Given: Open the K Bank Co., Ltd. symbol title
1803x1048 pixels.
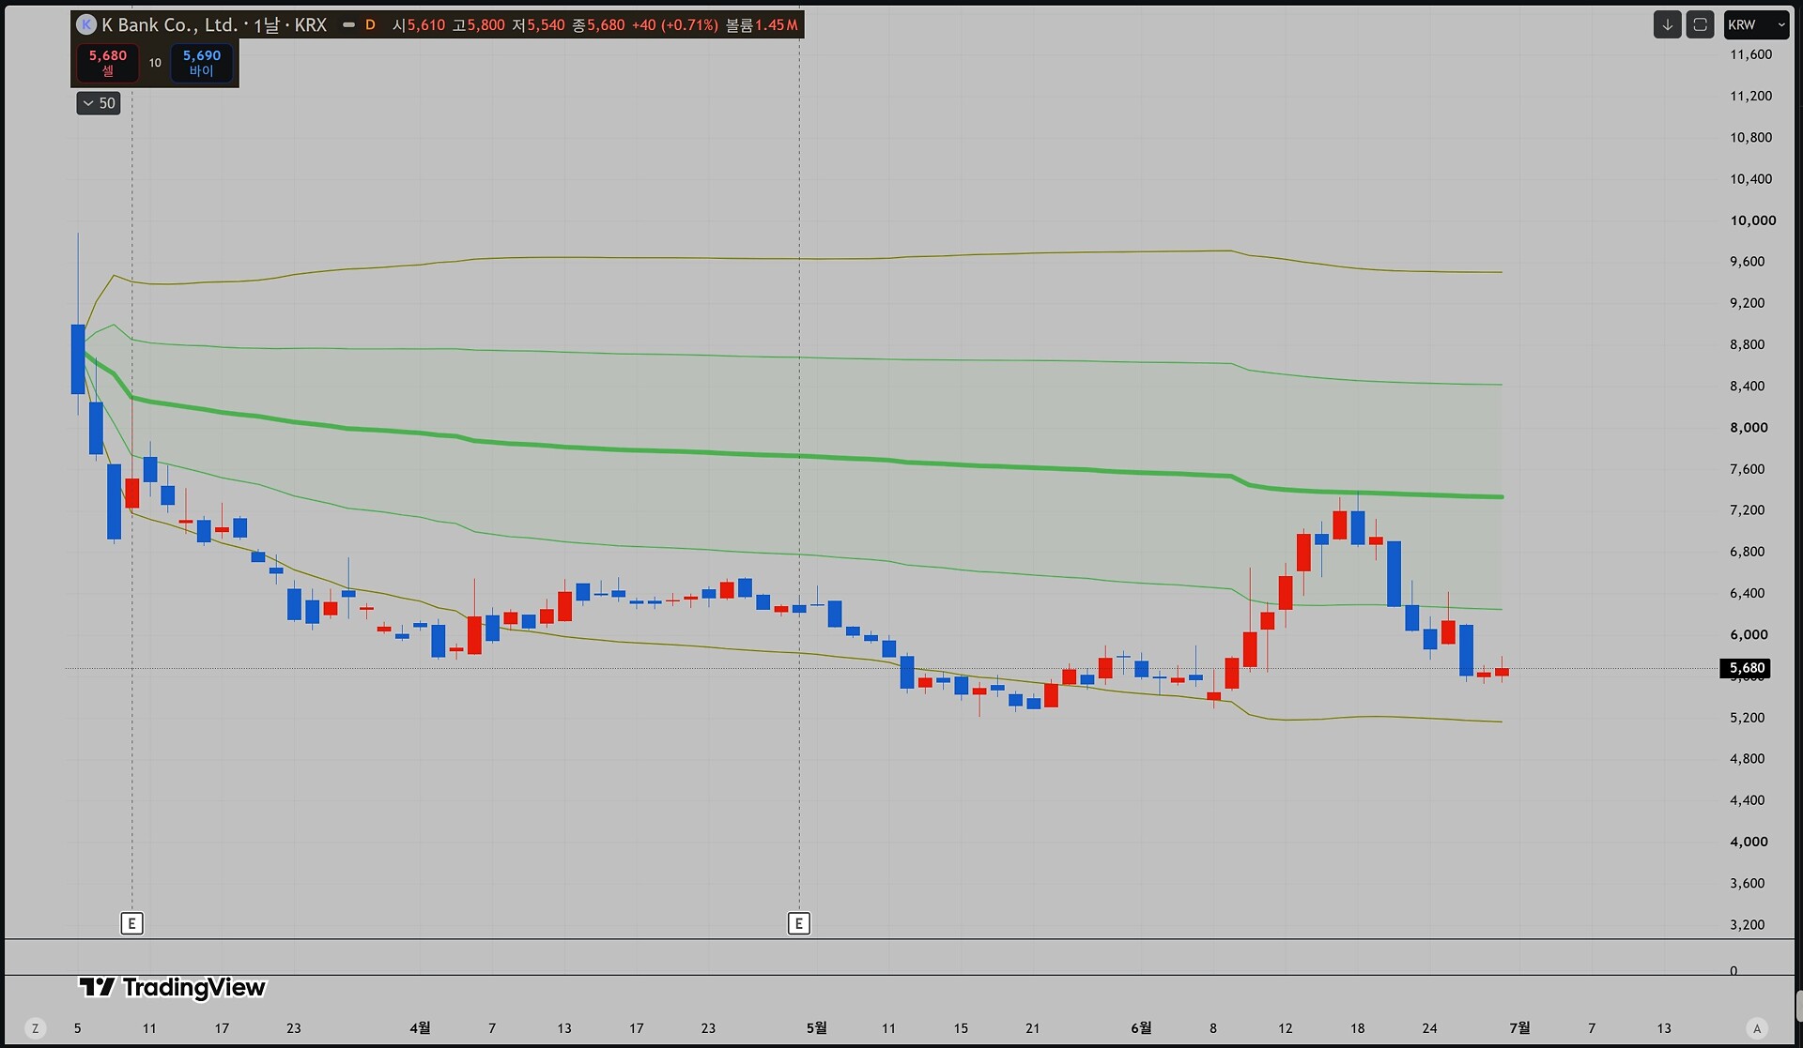Looking at the screenshot, I should (214, 25).
